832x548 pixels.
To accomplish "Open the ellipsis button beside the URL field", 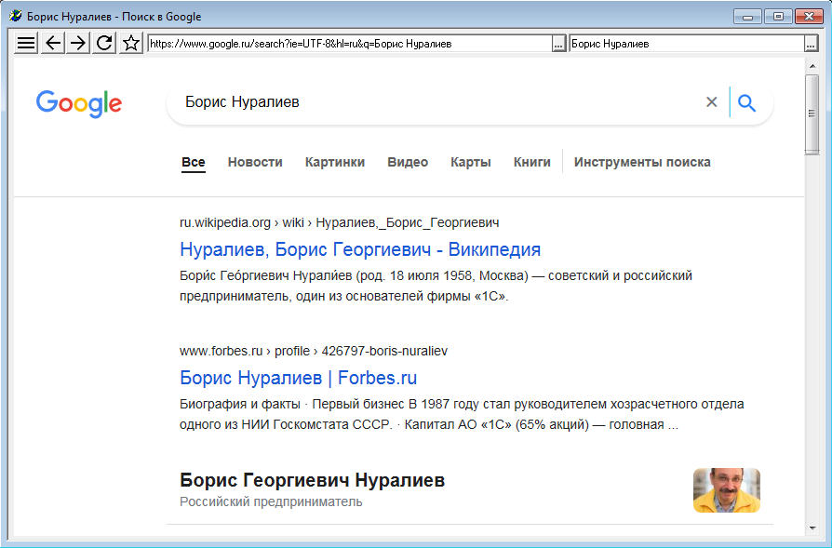I will click(558, 44).
